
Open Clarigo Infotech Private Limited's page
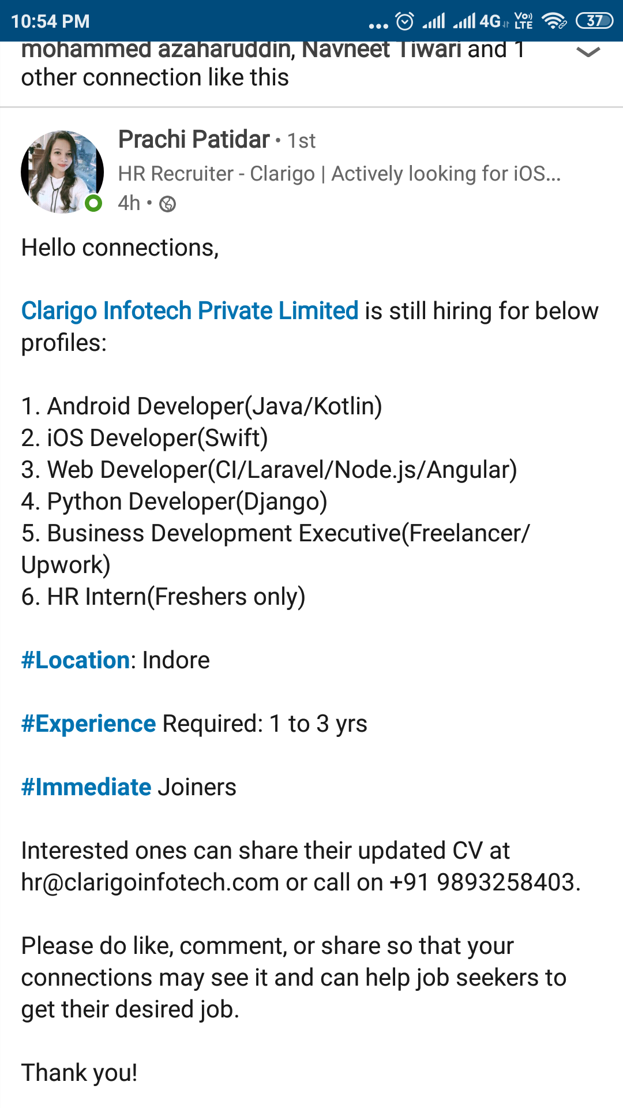(187, 310)
